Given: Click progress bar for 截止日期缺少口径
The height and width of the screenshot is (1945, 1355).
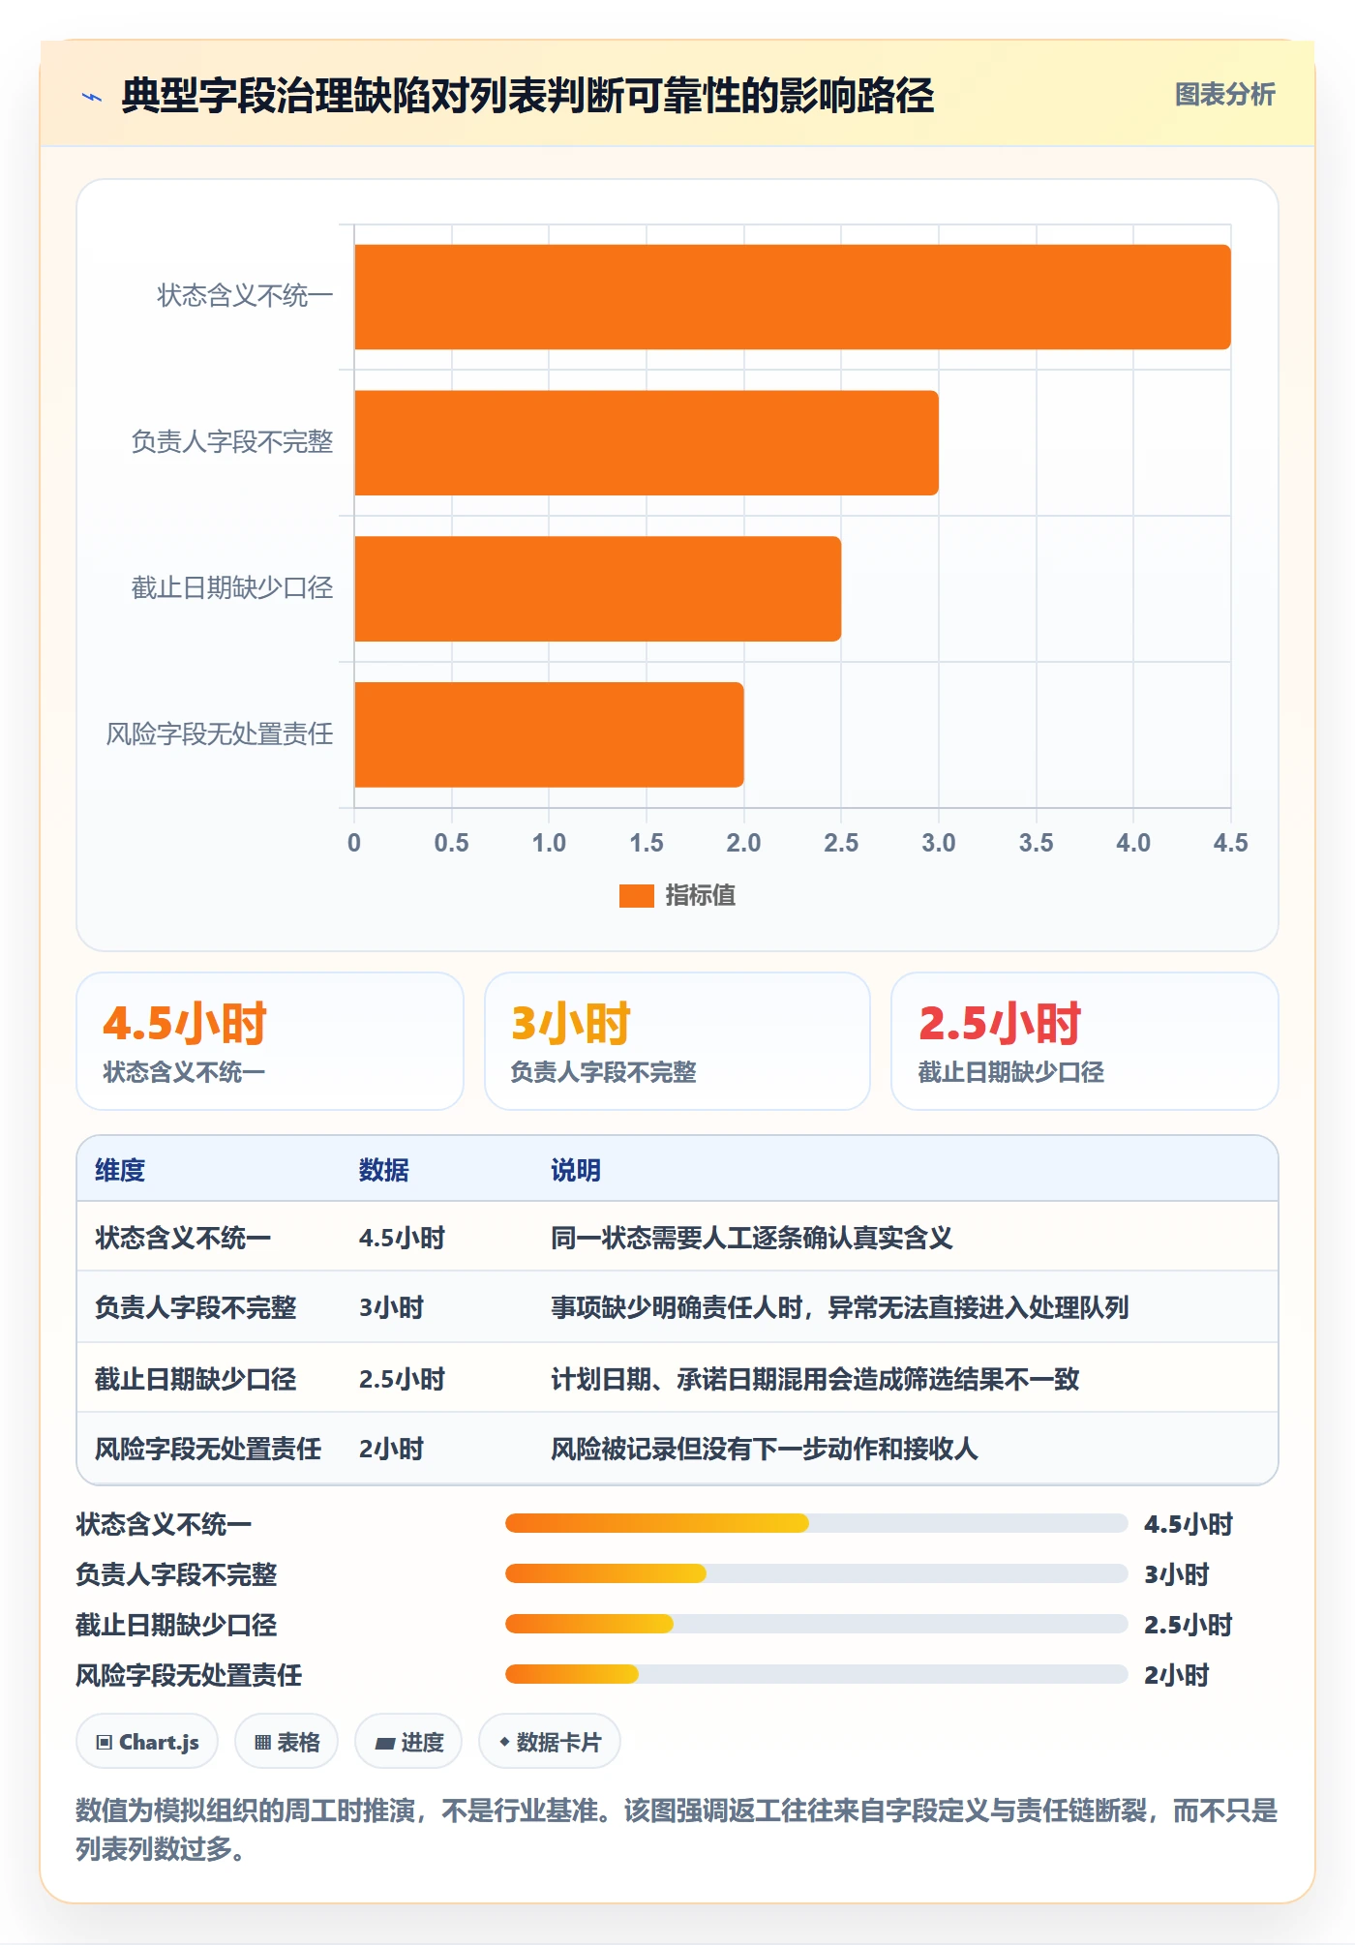Looking at the screenshot, I should click(816, 1624).
